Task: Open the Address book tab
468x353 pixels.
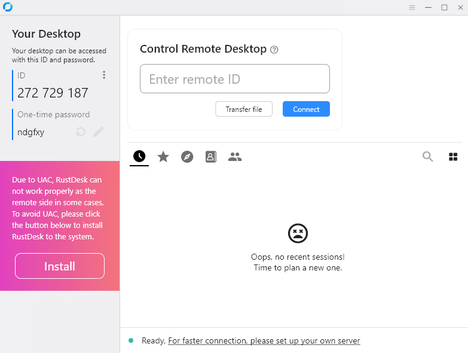Action: tap(211, 157)
